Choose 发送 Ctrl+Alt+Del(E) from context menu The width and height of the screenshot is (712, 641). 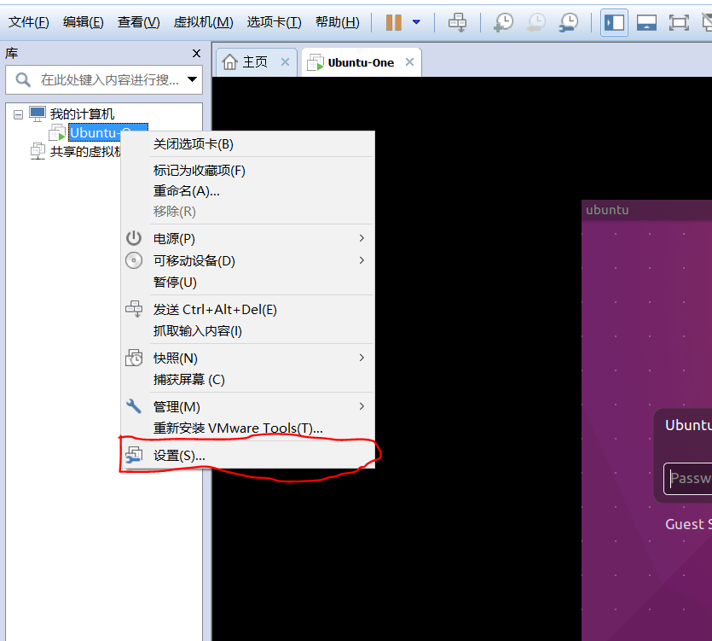click(248, 310)
